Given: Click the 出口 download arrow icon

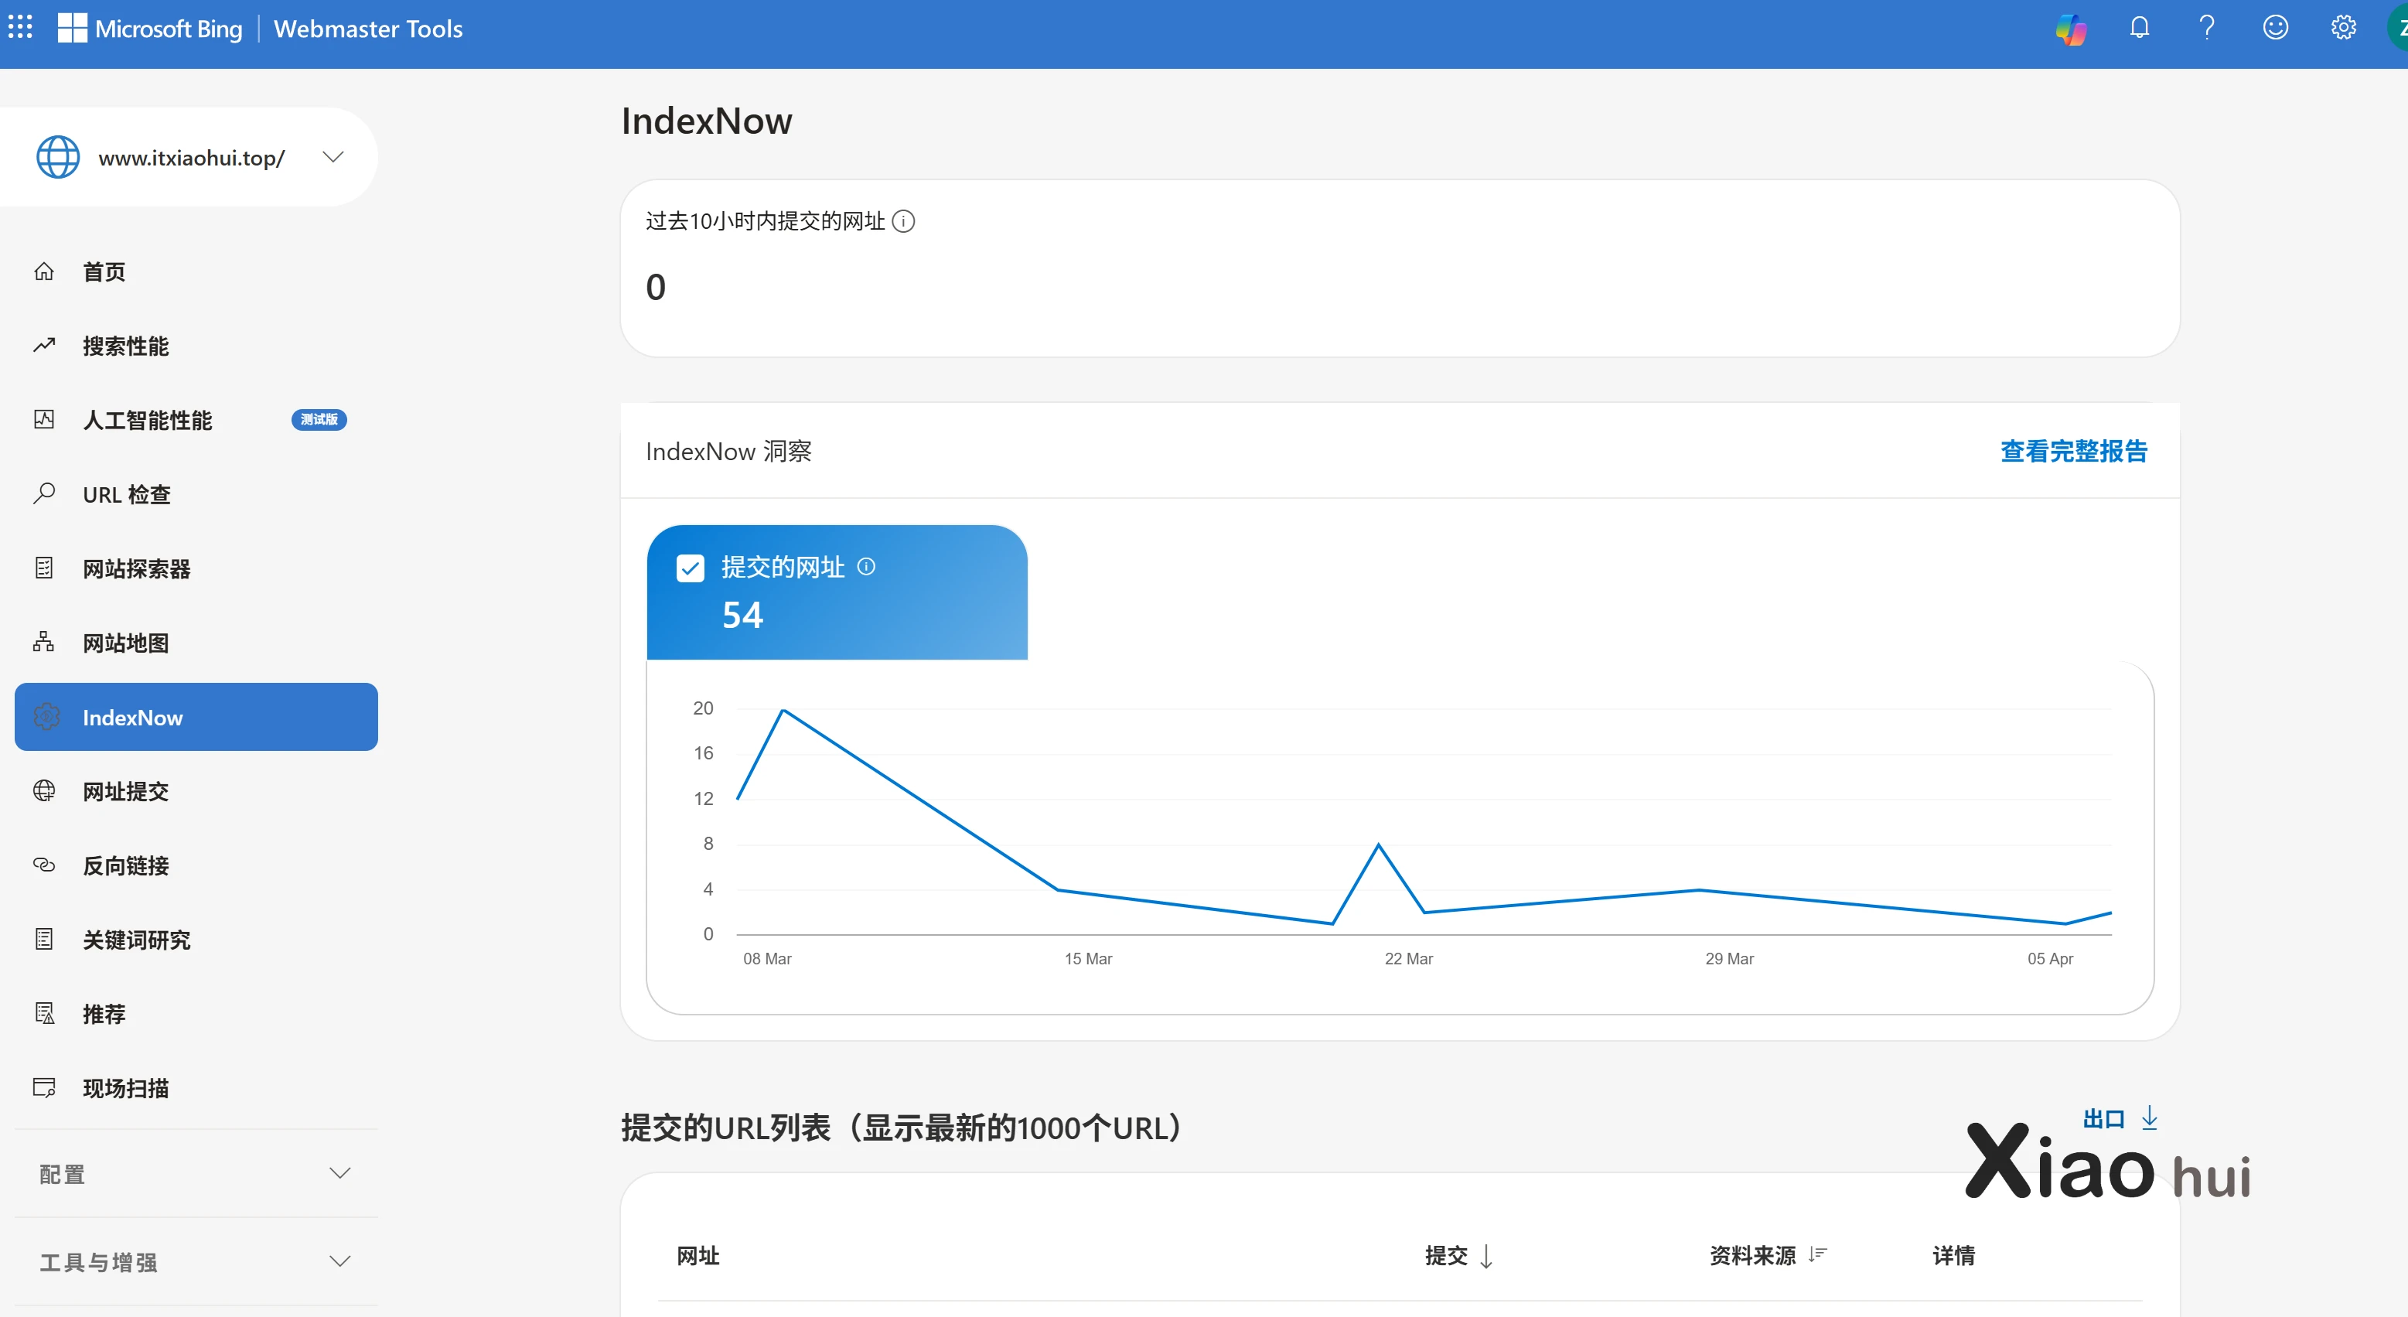Looking at the screenshot, I should pyautogui.click(x=2149, y=1118).
